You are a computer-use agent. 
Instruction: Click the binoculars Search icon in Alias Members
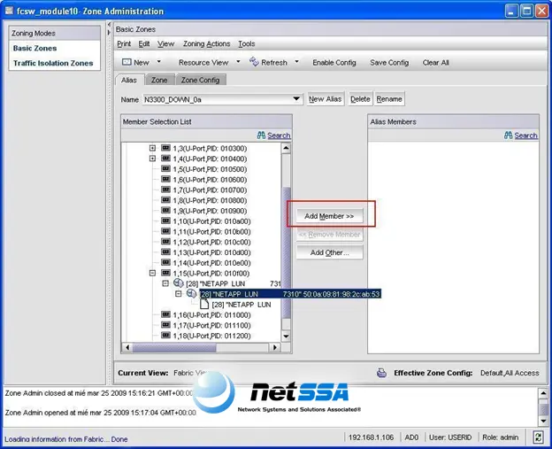coord(508,135)
